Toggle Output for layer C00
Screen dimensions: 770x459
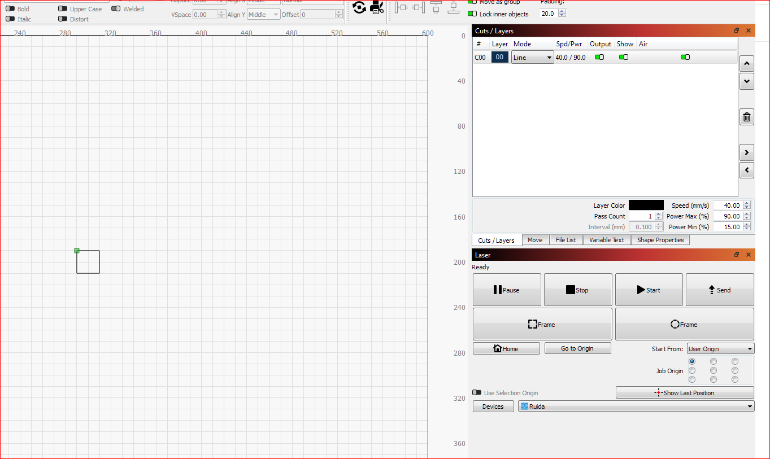599,57
